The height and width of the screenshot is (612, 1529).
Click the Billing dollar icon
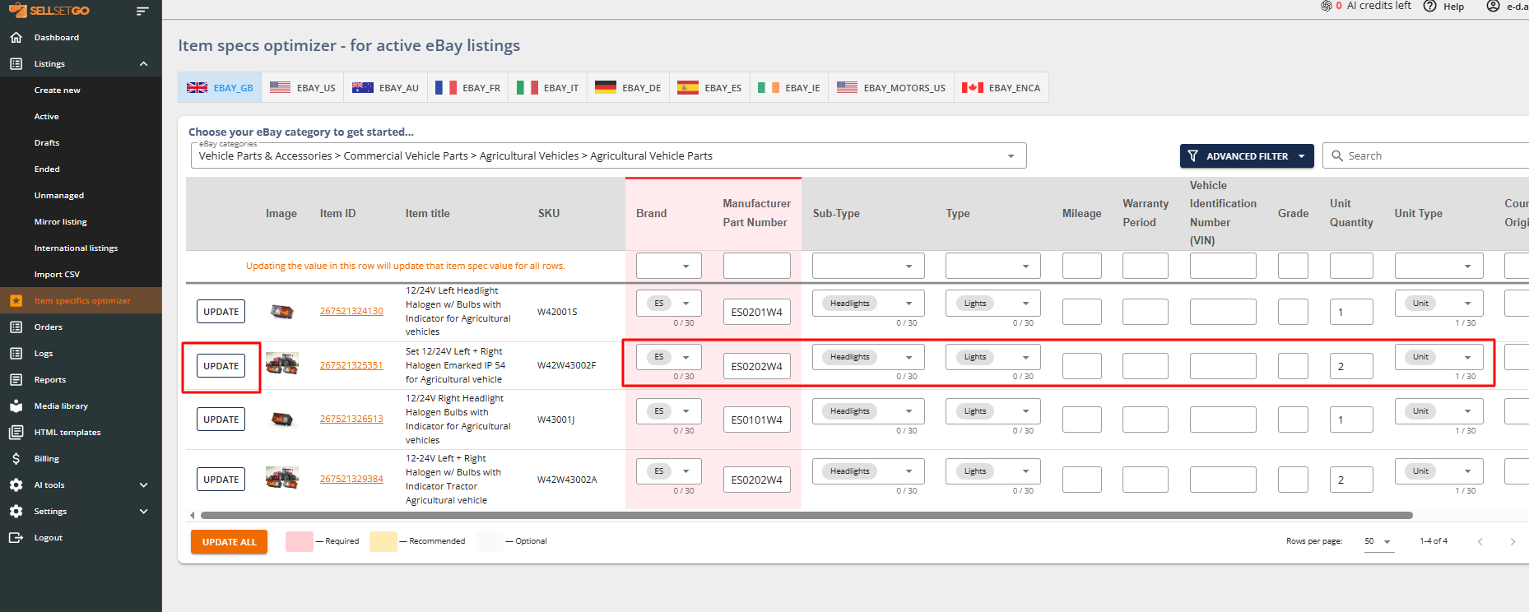point(16,459)
